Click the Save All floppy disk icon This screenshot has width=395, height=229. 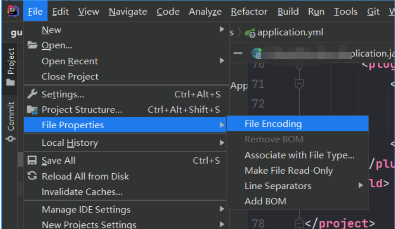[32, 160]
